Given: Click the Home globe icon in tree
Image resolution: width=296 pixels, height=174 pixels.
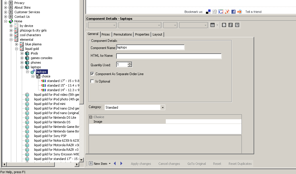Looking at the screenshot, I should 11,21.
